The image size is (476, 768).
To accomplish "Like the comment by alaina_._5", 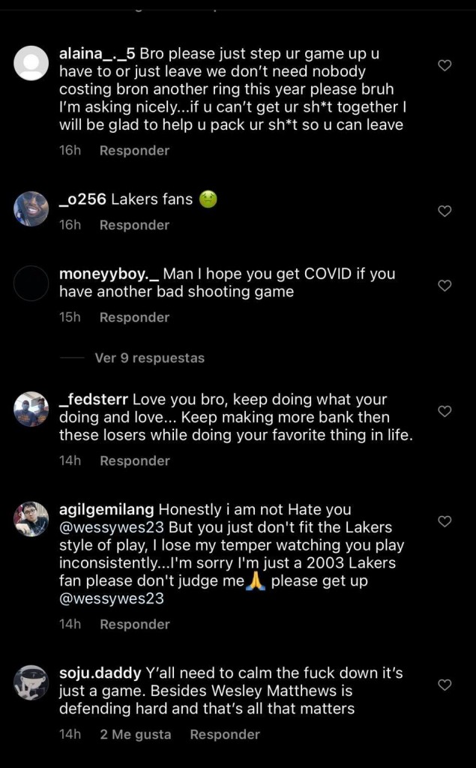I will point(445,66).
